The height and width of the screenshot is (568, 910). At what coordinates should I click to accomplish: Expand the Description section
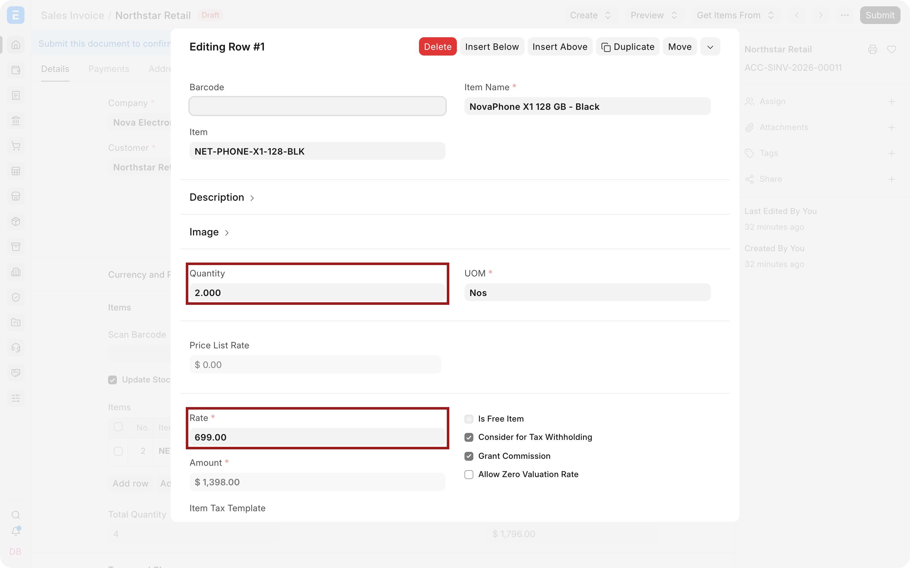(x=222, y=197)
